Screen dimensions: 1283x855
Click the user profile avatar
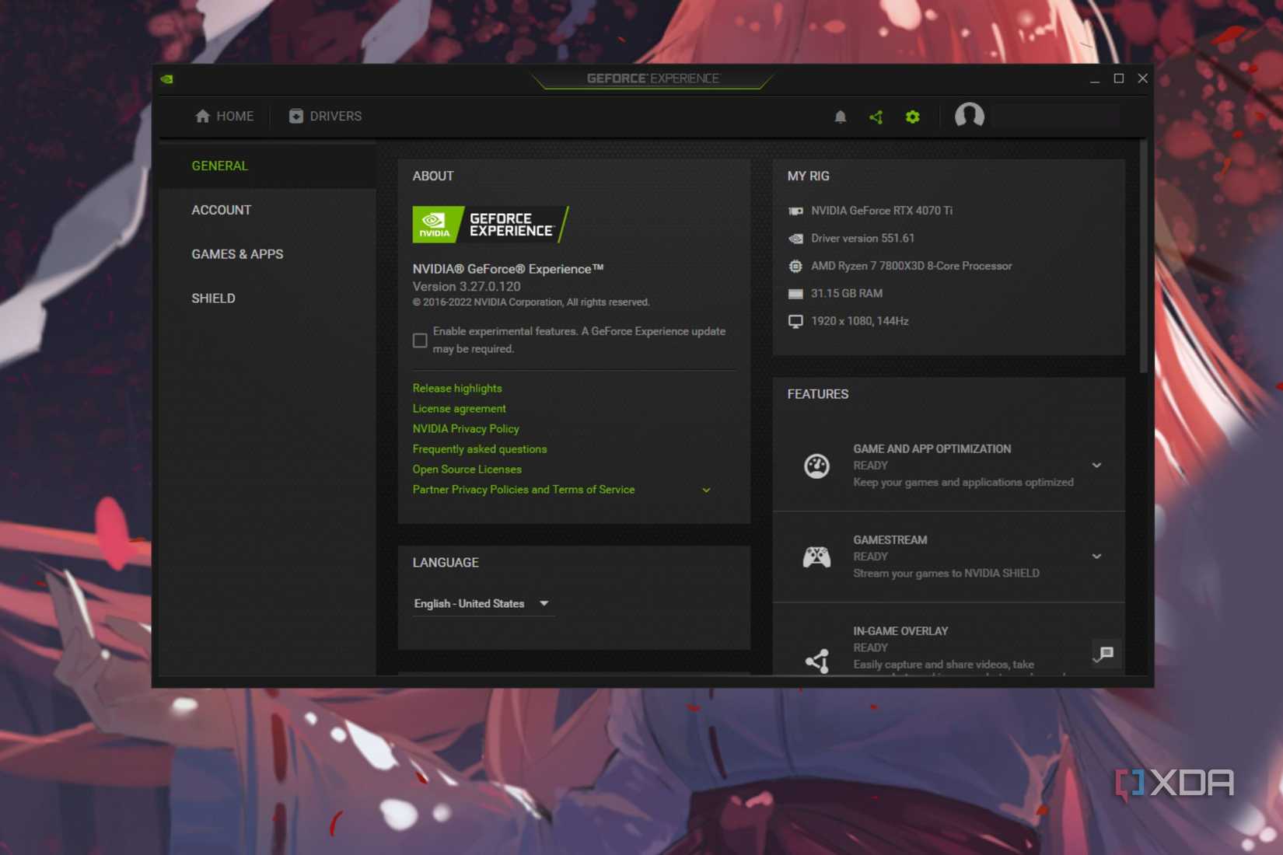tap(969, 117)
